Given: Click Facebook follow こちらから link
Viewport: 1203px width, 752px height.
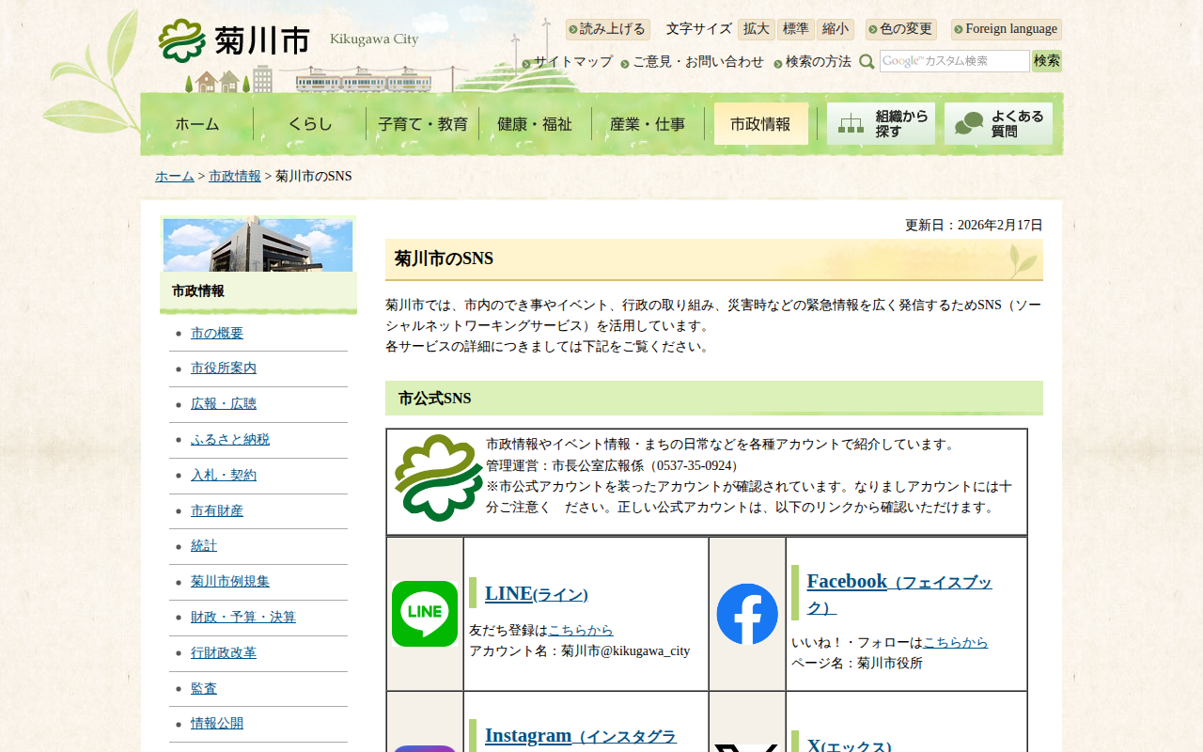Looking at the screenshot, I should pos(955,643).
